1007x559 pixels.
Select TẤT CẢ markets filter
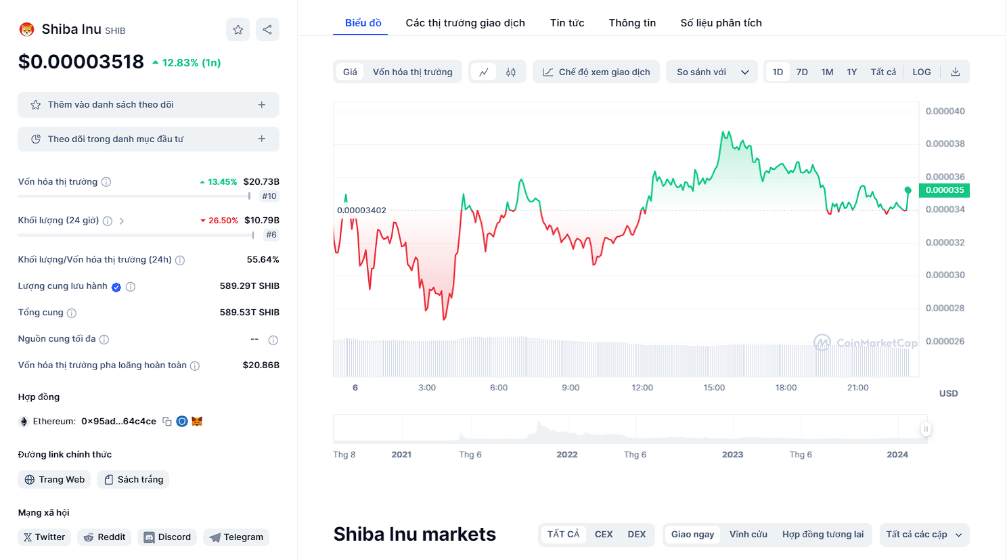tap(564, 535)
